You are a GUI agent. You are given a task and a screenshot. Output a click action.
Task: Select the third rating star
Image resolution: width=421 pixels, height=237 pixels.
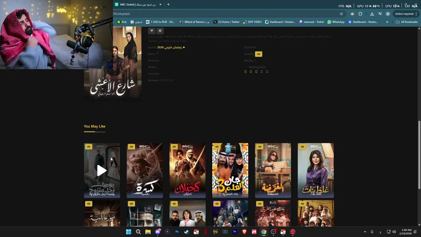tap(256, 71)
